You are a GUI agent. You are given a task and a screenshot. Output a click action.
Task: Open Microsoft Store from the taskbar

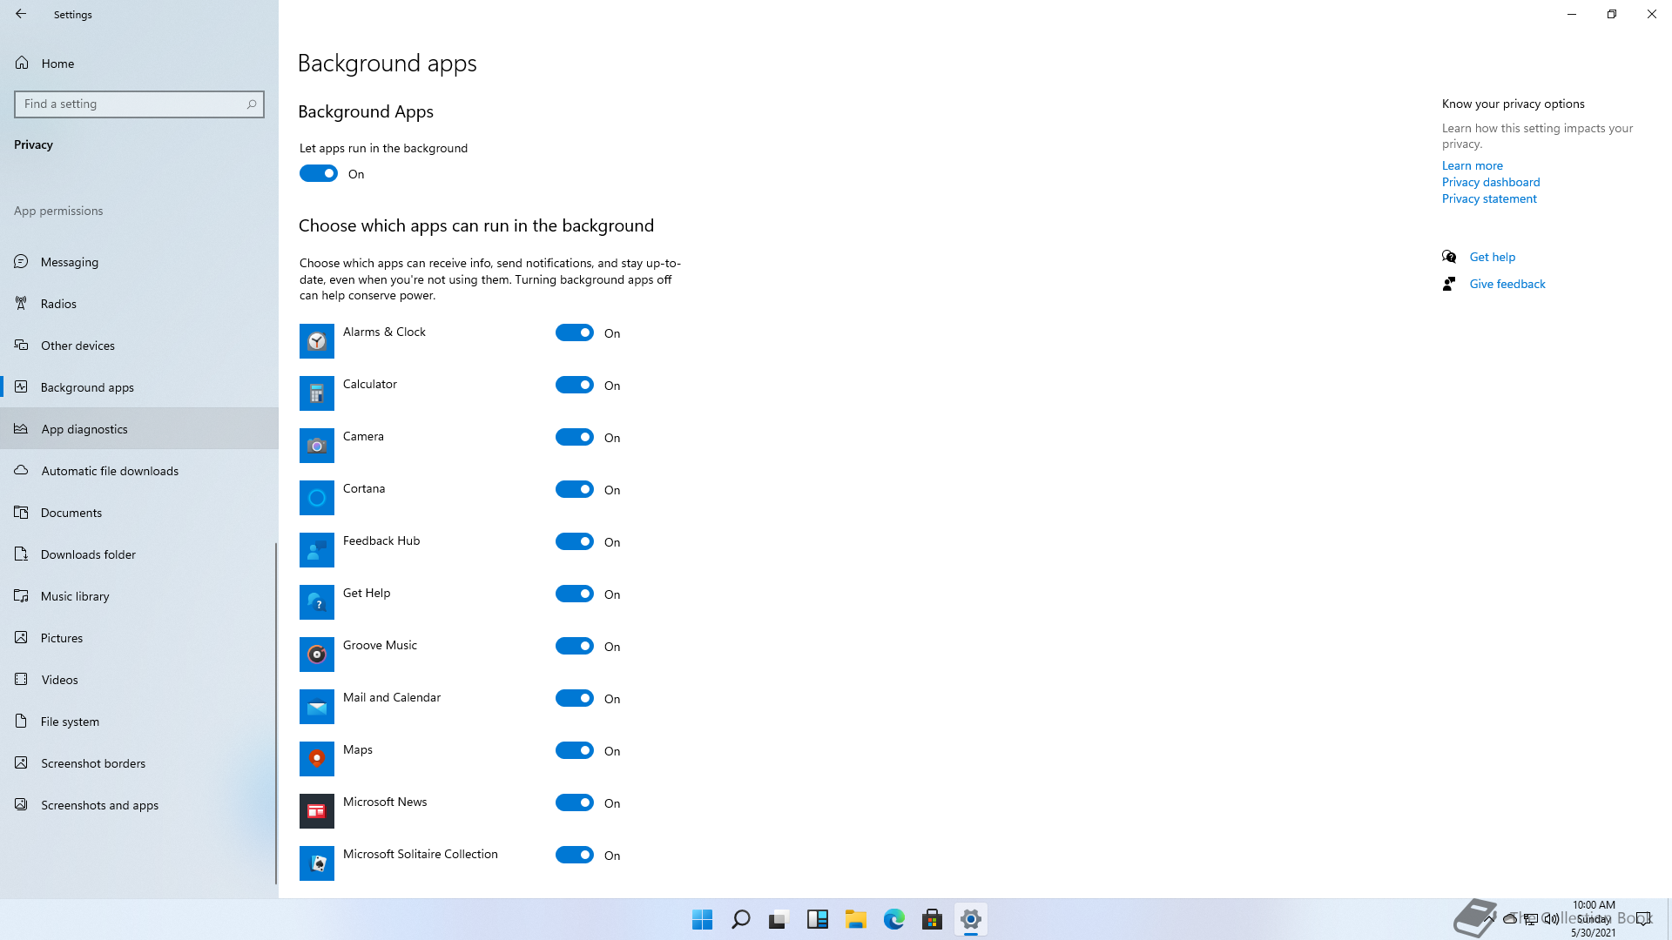(x=933, y=919)
